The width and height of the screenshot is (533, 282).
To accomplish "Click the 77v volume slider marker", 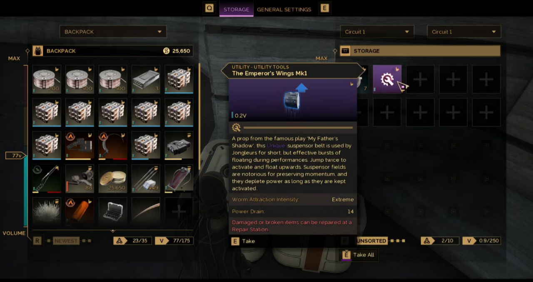I will pos(16,156).
